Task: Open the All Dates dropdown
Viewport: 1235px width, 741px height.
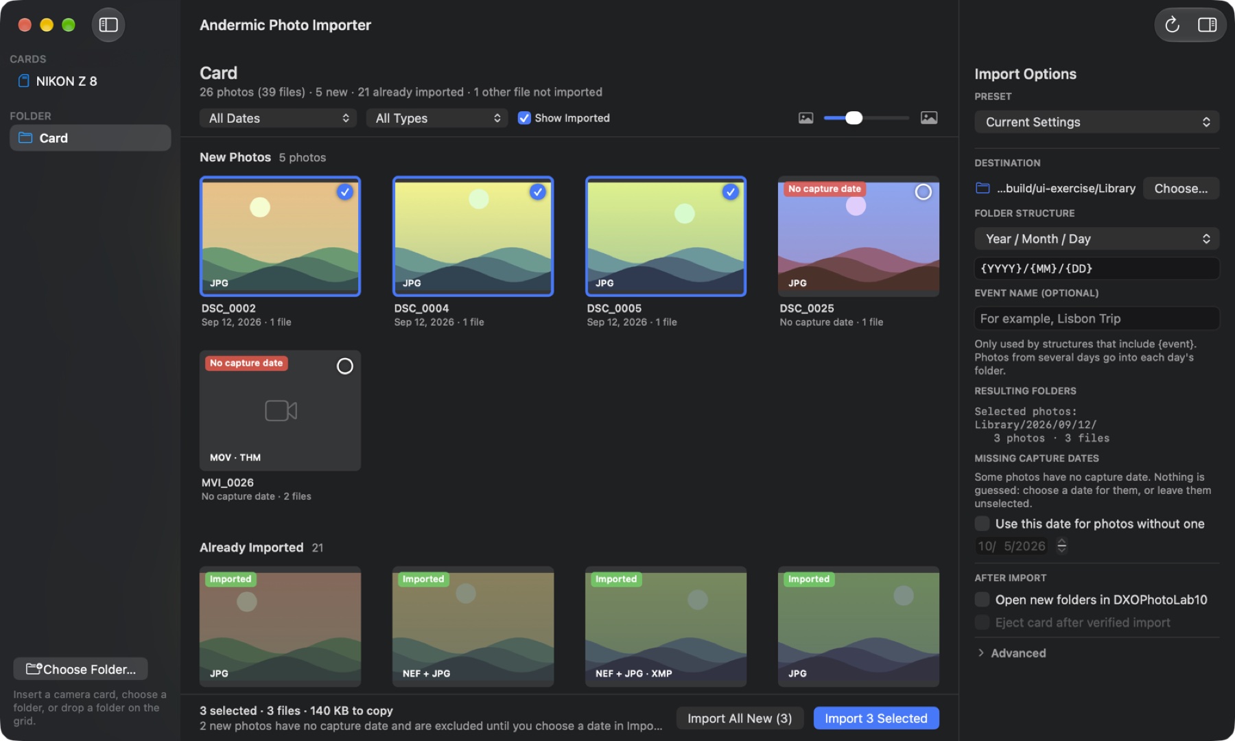Action: (278, 118)
